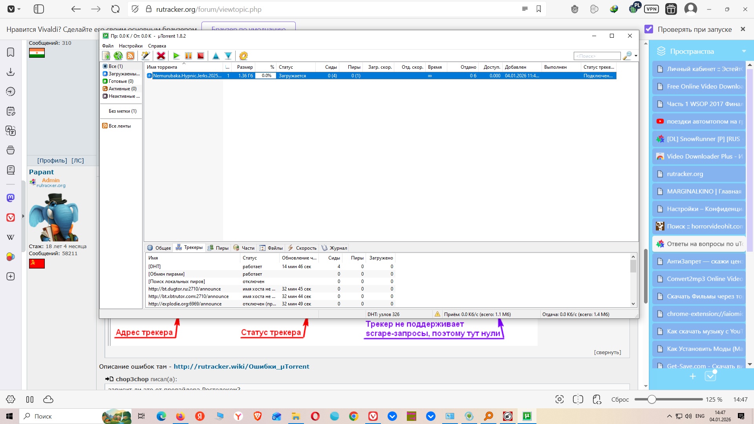Switch to the Пиры tab
The width and height of the screenshot is (754, 424).
pos(218,248)
